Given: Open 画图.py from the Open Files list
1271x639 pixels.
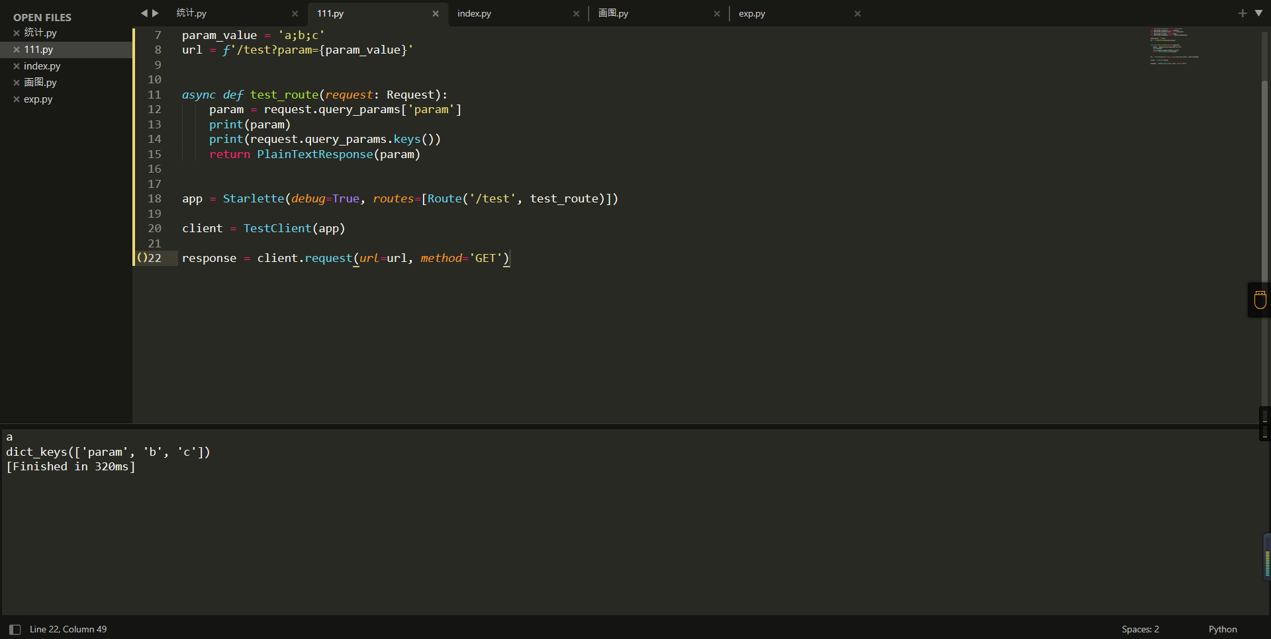Looking at the screenshot, I should 40,82.
